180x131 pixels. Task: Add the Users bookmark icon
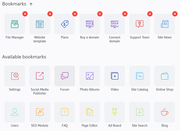point(15,112)
